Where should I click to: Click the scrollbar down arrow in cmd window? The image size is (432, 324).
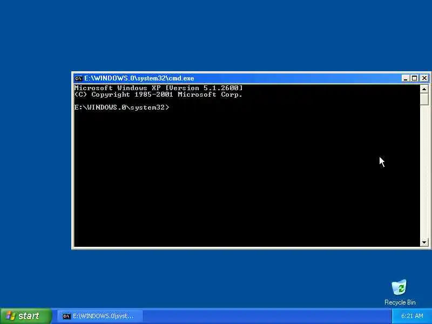[424, 242]
